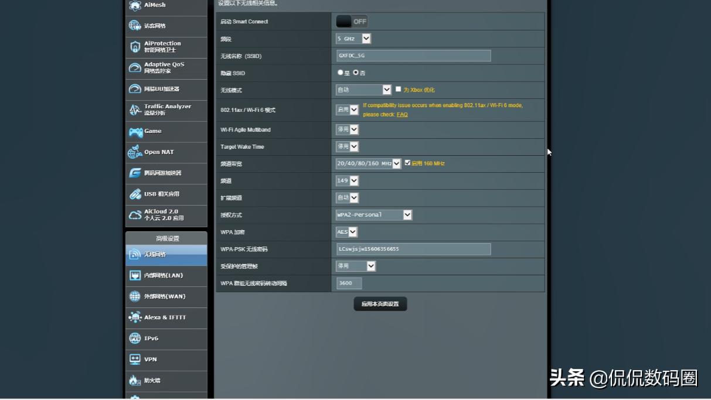Click the AiCloud 2.0 cloud icon
Screen dimensions: 711x400
tap(135, 215)
